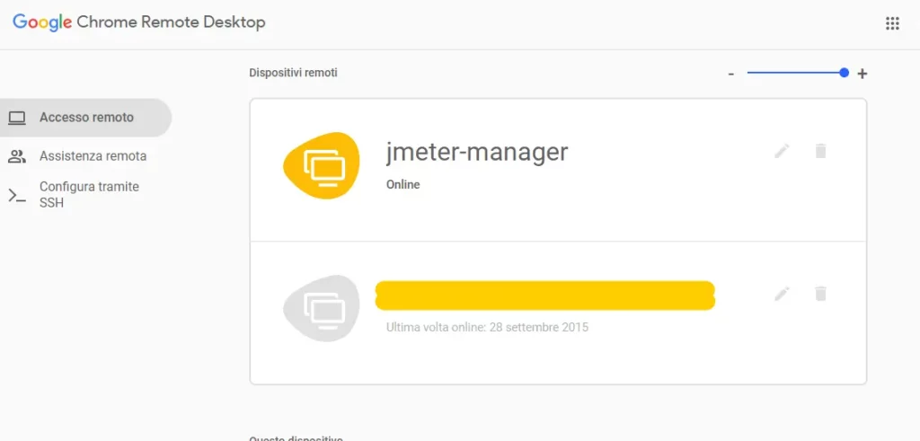Click the laptop icon beside Accesso remoto
Screen dimensions: 920x441
[17, 118]
